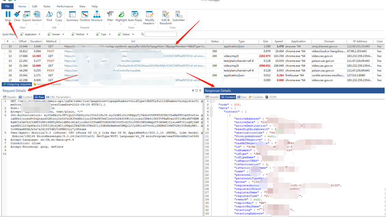Viewport: 386px width, 217px height.
Task: Click the quick filter search magnifier icon
Action: [142, 34]
